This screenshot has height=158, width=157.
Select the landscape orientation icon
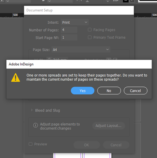(115, 59)
